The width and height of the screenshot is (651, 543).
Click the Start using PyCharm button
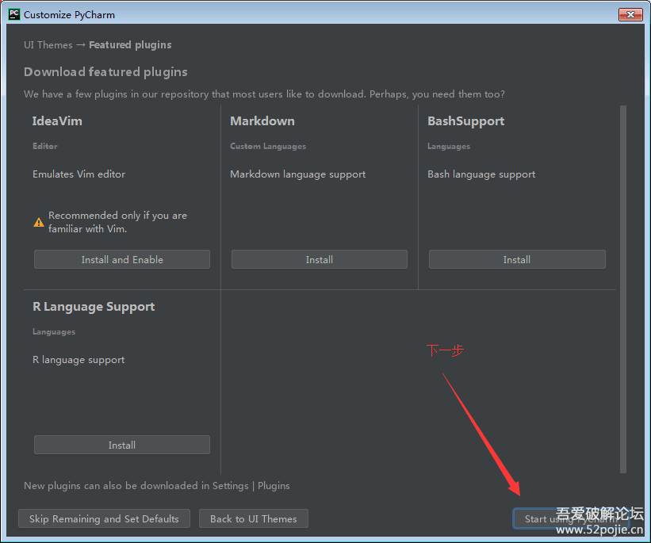571,519
